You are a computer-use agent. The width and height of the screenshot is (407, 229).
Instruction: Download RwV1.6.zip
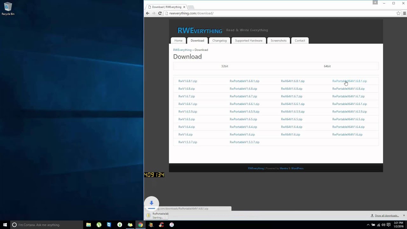(185, 135)
